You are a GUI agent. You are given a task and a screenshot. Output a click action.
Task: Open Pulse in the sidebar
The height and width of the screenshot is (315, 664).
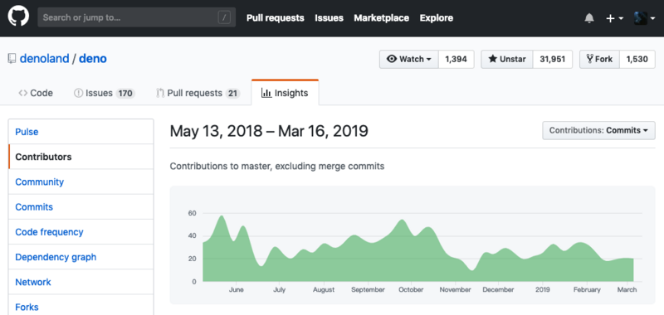(81, 132)
